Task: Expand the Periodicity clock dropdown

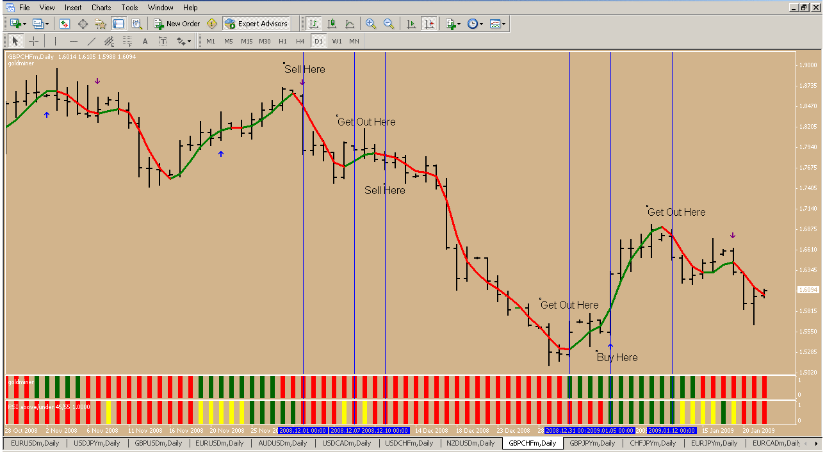Action: (475, 24)
